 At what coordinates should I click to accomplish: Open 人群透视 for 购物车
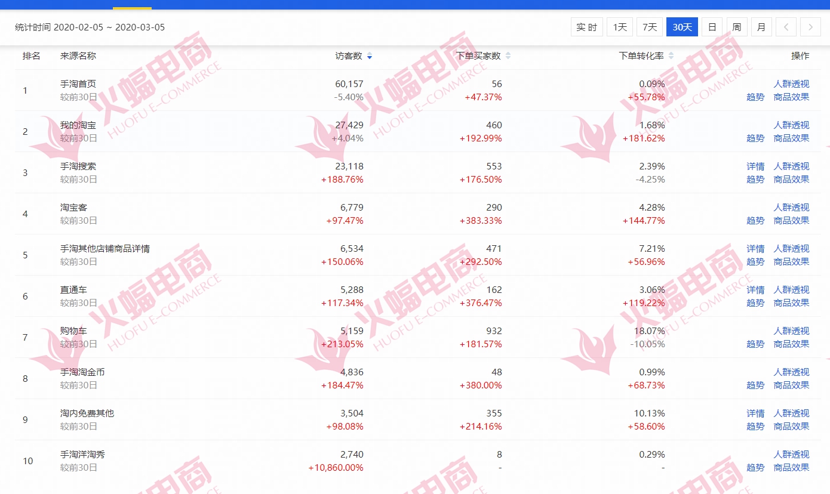tap(791, 331)
